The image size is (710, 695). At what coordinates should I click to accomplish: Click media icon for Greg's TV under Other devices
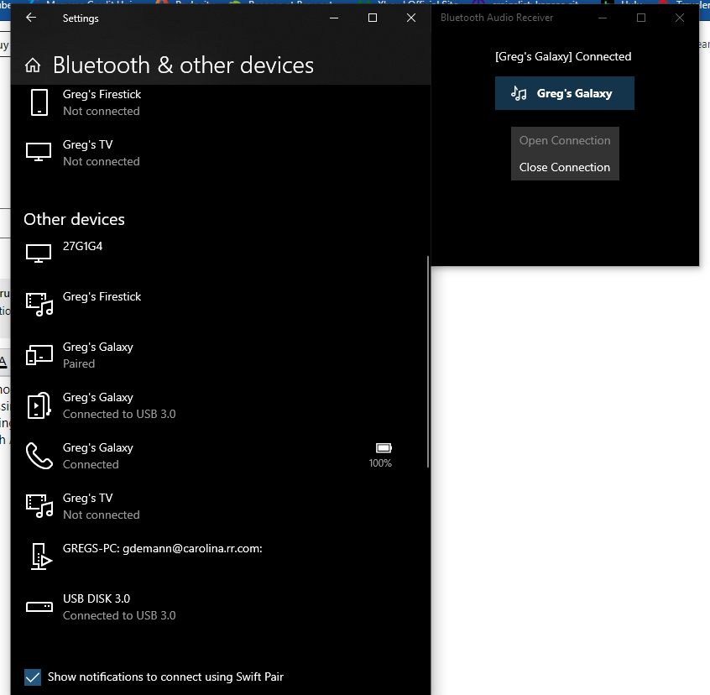tap(39, 506)
